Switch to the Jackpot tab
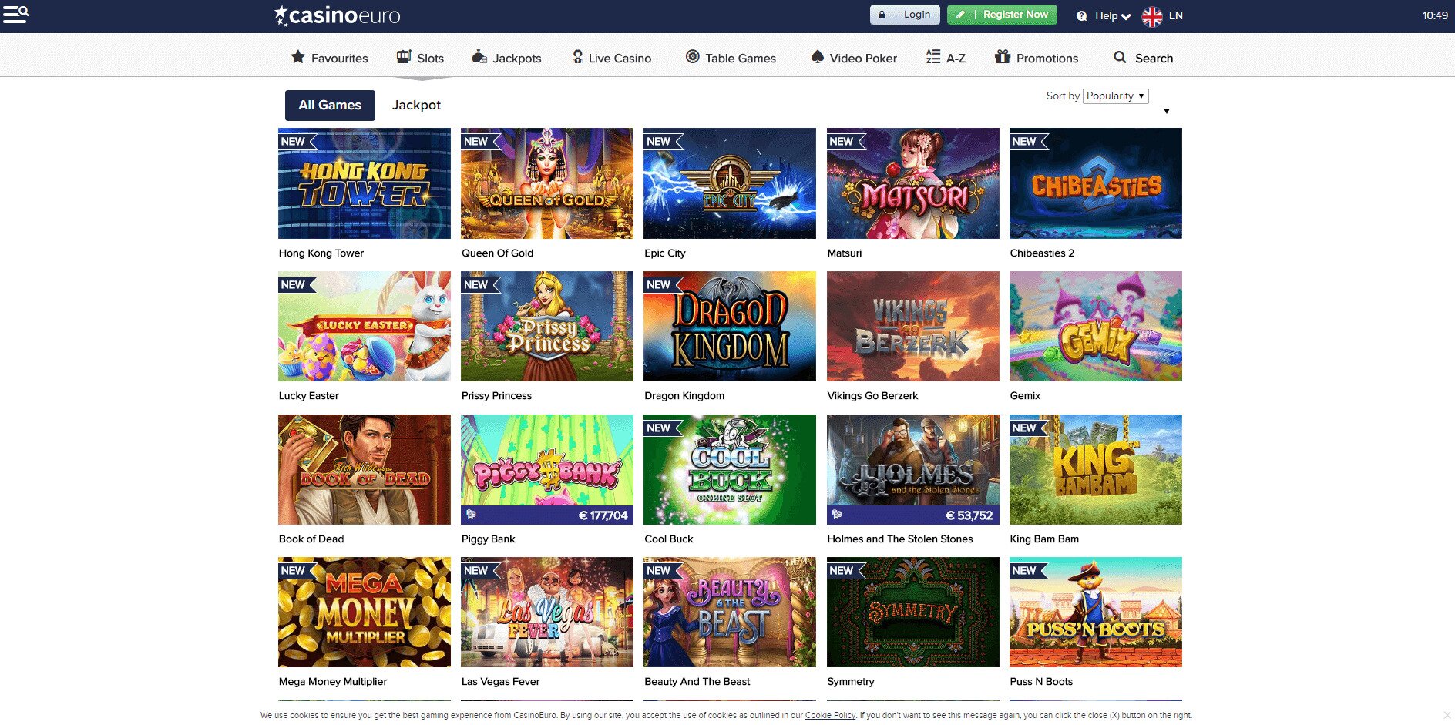Viewport: 1455px width, 725px height. click(x=416, y=105)
